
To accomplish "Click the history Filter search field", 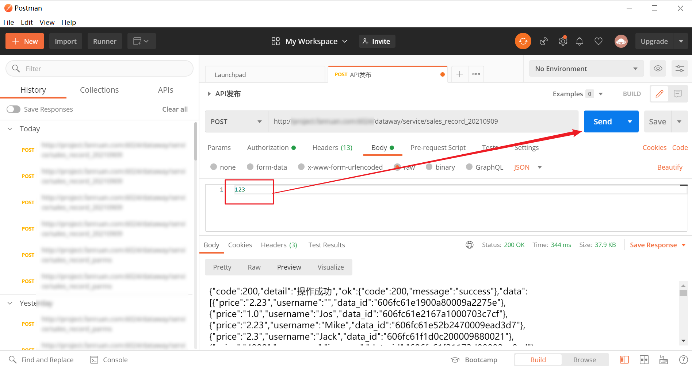I will pyautogui.click(x=99, y=69).
